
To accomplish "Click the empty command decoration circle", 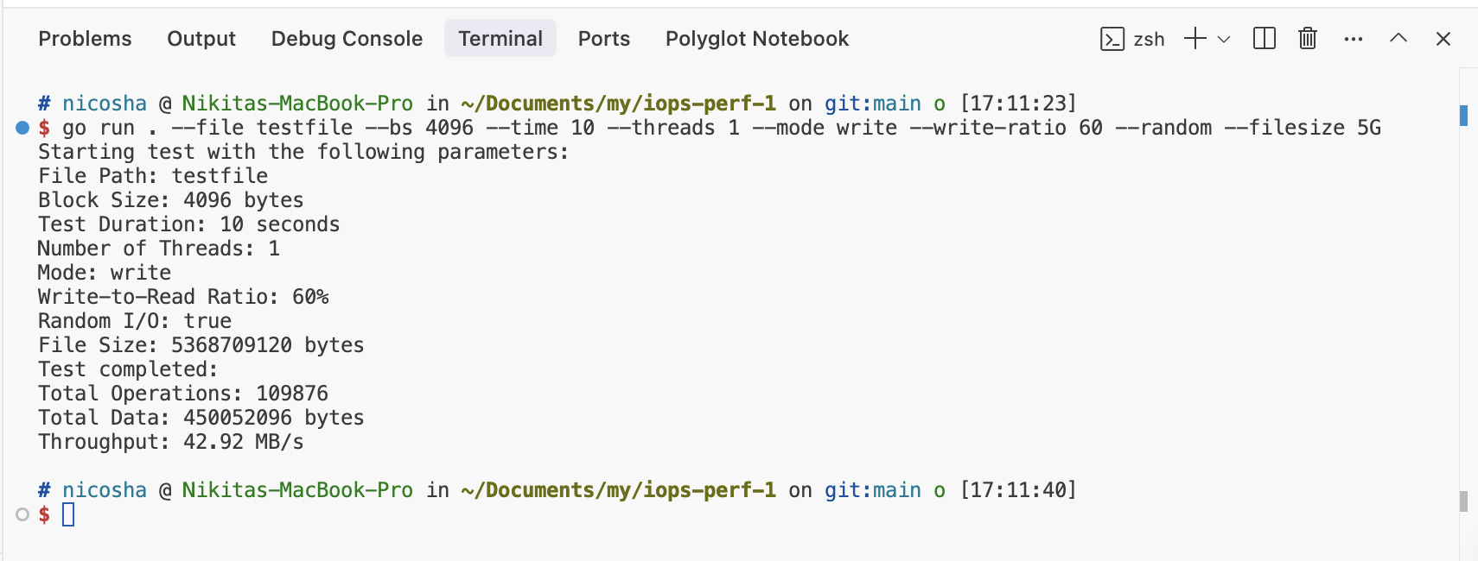I will coord(22,514).
